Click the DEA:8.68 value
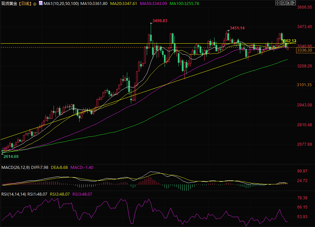The height and width of the screenshot is (227, 315). pos(59,168)
